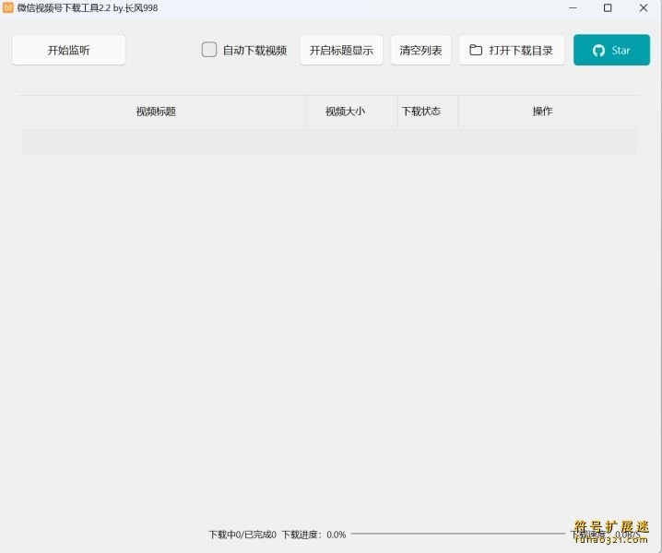Click the teal Star button
The height and width of the screenshot is (553, 662).
point(611,50)
